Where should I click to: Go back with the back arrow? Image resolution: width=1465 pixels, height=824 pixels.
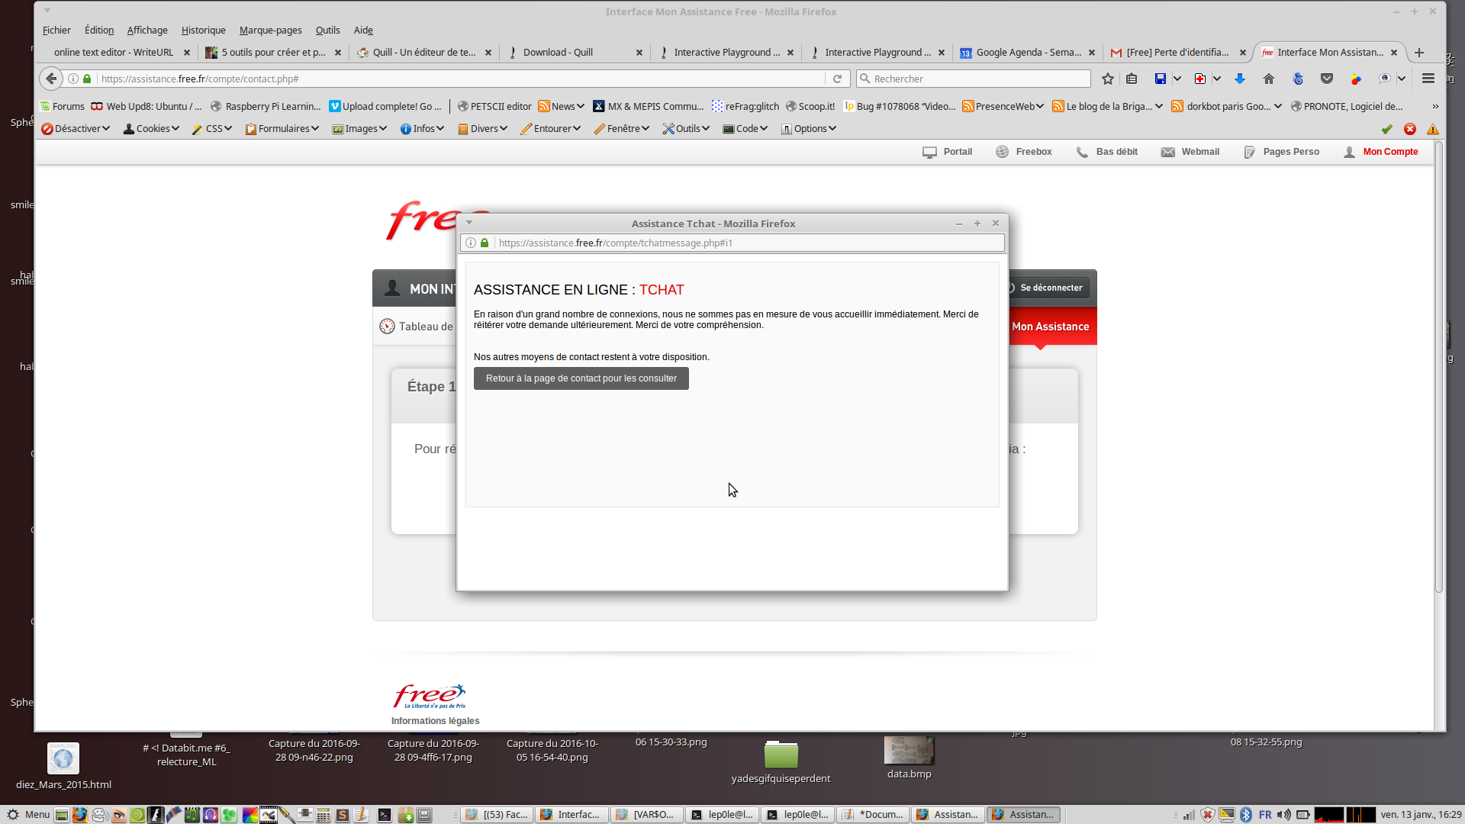click(x=51, y=79)
